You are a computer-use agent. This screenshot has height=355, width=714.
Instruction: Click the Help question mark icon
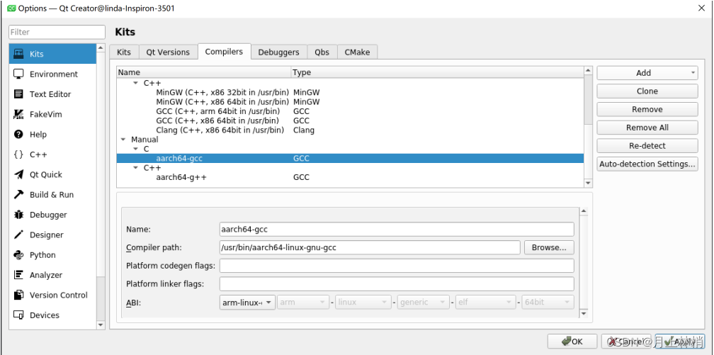[x=18, y=134]
